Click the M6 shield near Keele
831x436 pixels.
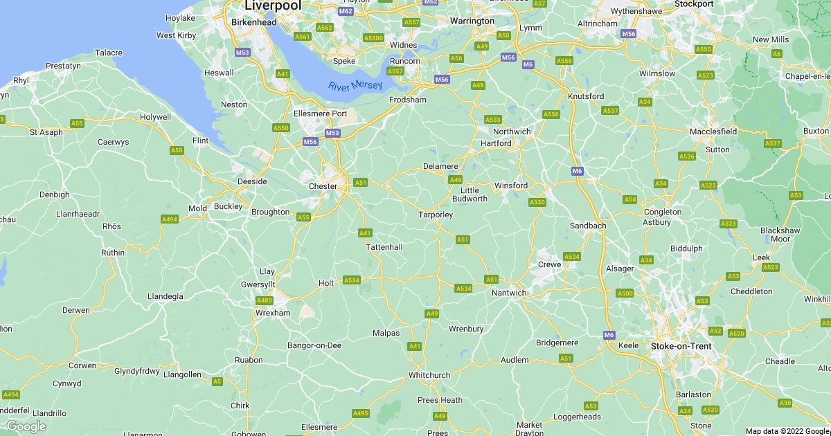tap(609, 335)
